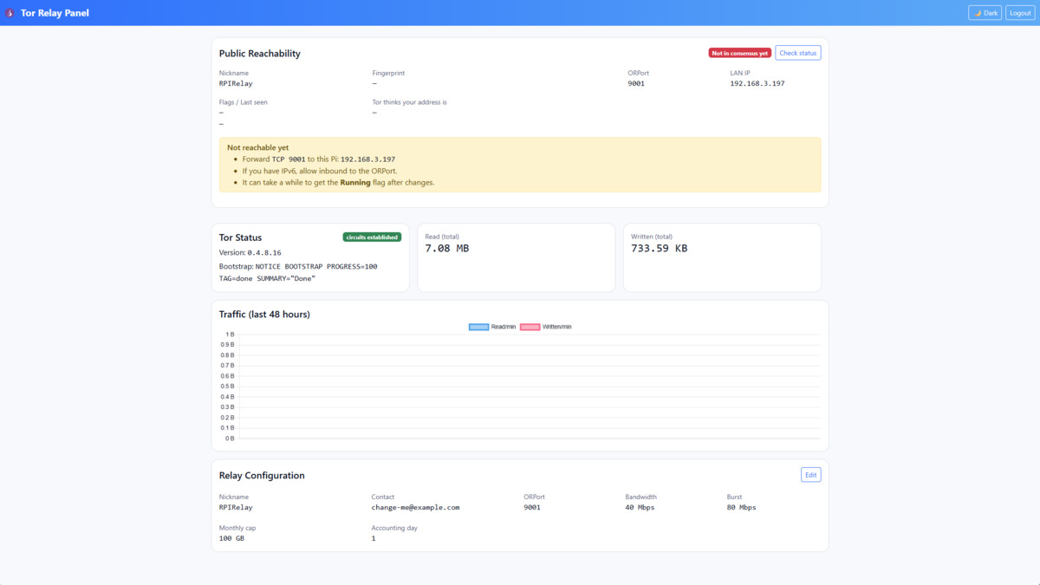
Task: Expand the Public Reachability section
Action: click(259, 53)
